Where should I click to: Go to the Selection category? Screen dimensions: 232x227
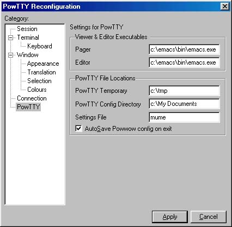39,81
